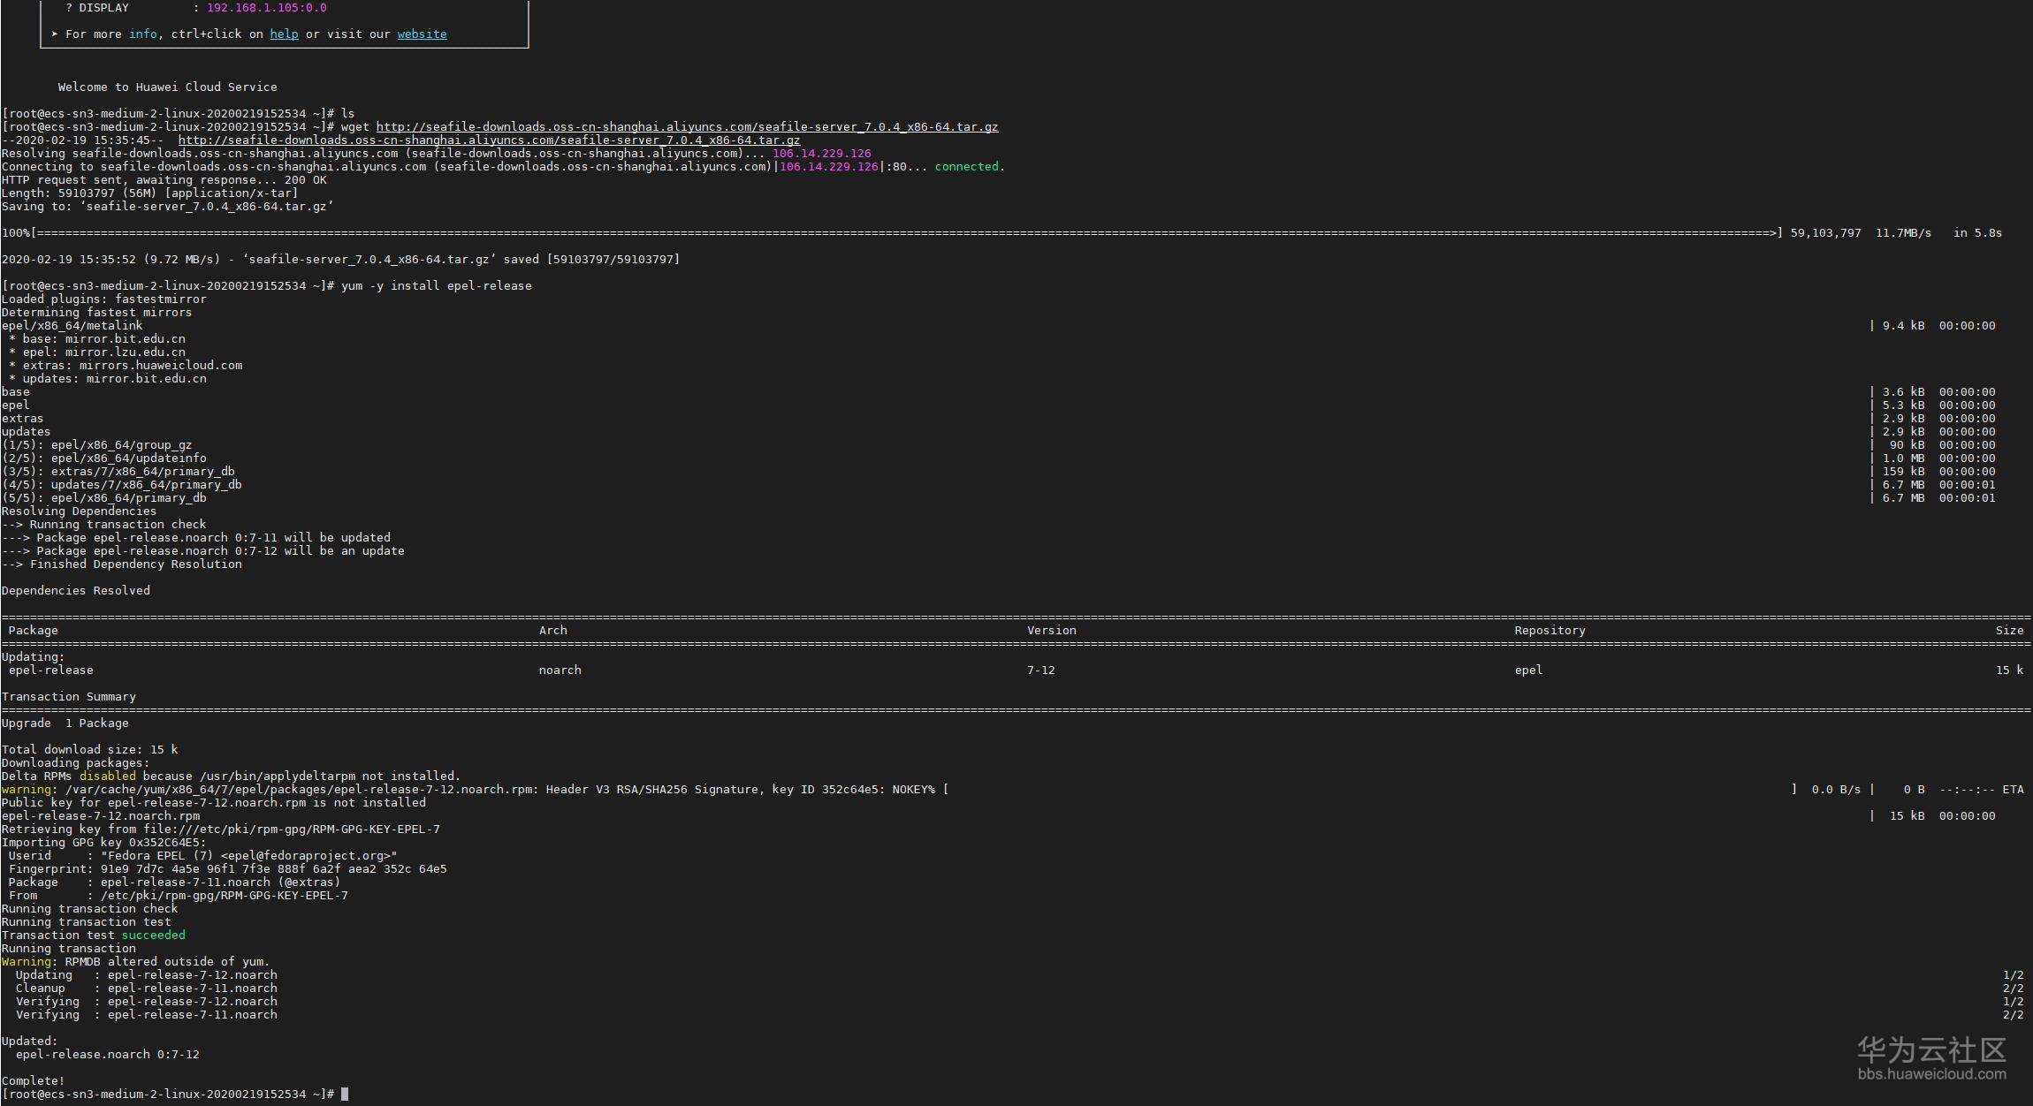Click the cyan info word
2033x1106 pixels.
click(x=142, y=34)
